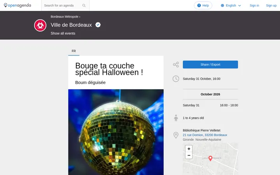Screen dimensions: 280x175
Task: Click Gironde region text
Action: point(188,140)
